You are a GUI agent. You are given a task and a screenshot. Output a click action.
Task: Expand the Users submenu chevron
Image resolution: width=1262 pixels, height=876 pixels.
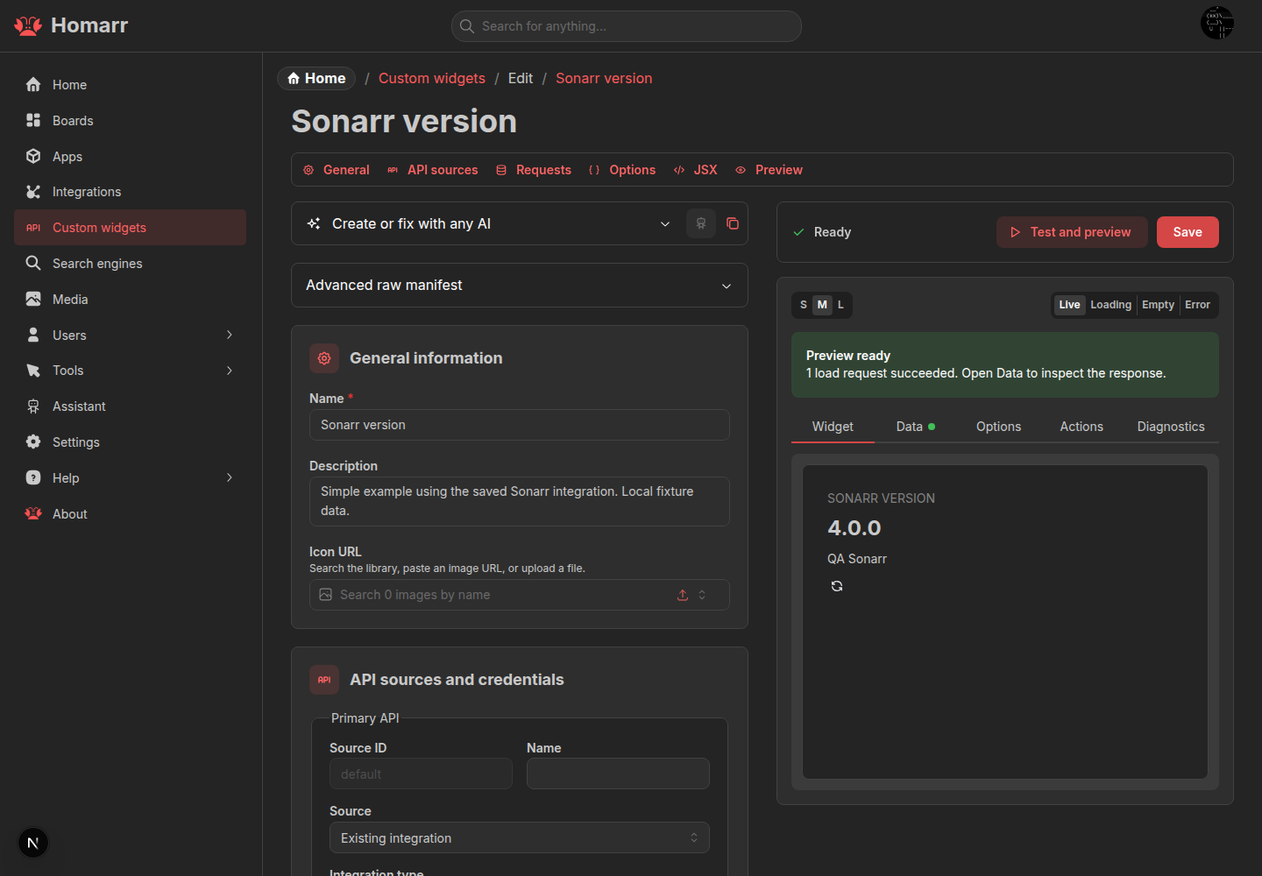pos(230,335)
